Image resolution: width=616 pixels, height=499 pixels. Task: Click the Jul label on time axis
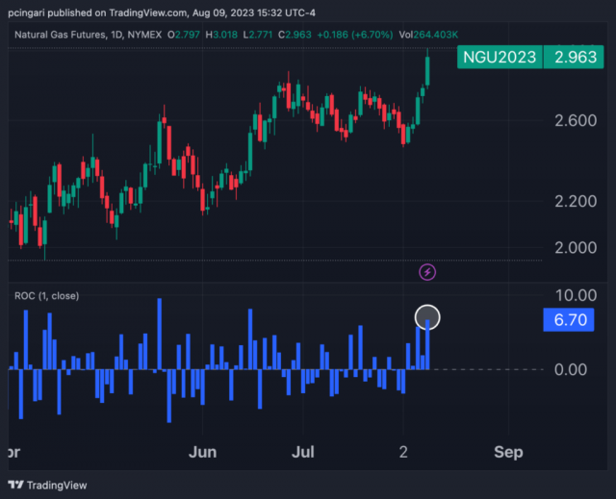click(x=302, y=451)
